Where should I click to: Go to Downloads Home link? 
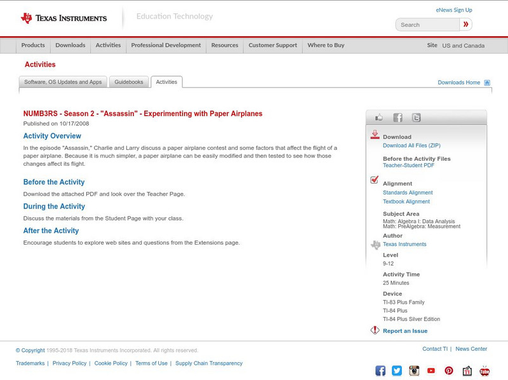(x=458, y=83)
